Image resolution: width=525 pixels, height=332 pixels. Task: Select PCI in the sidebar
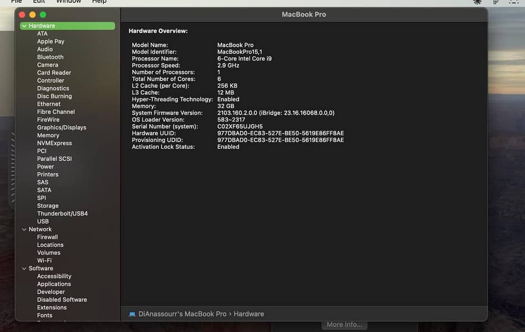click(42, 151)
